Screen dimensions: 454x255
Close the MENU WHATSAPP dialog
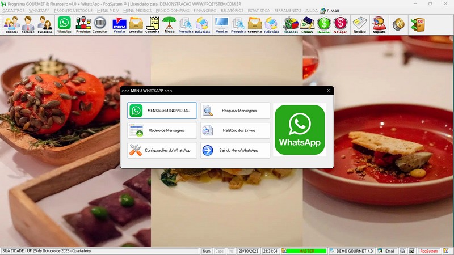(x=329, y=91)
